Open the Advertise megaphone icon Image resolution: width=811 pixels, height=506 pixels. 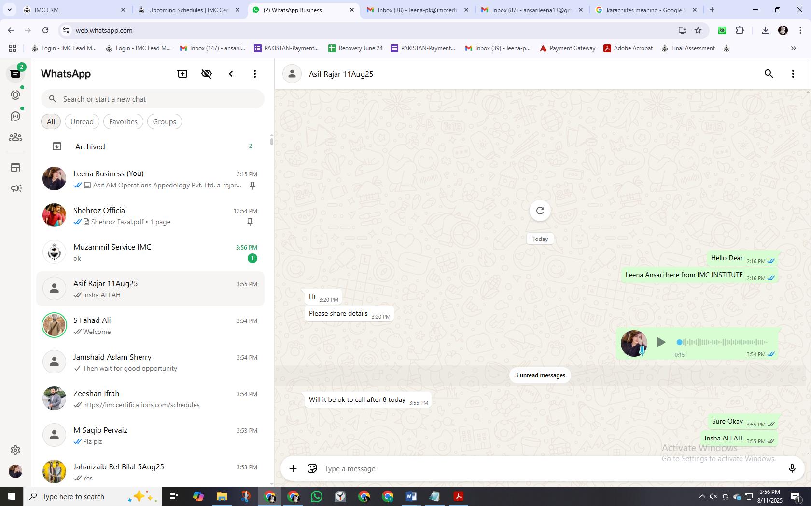point(15,188)
